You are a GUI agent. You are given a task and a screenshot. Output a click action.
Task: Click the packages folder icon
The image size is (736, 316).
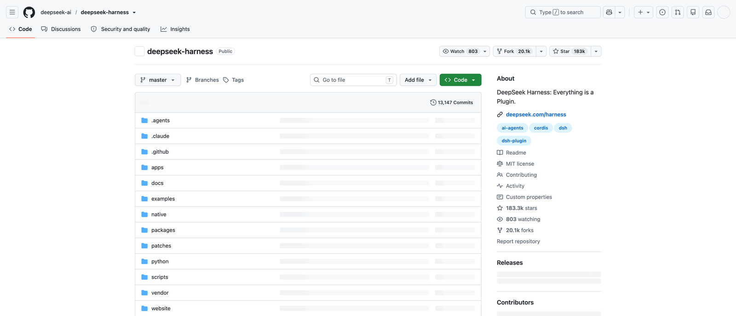144,230
